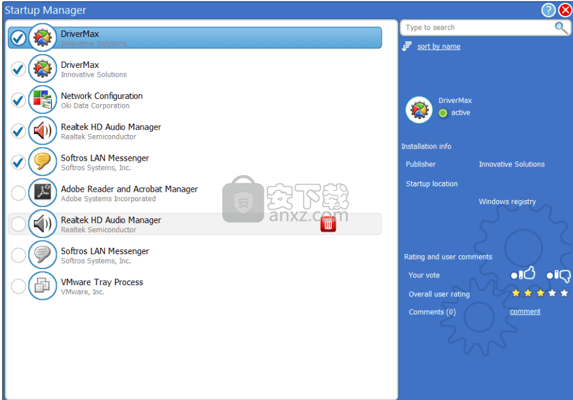This screenshot has width=573, height=400.
Task: Disable the enabled Softros LAN Messenger
Action: pos(18,162)
